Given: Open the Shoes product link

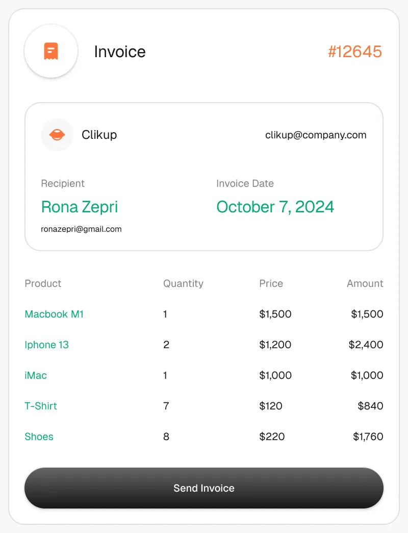Looking at the screenshot, I should [39, 437].
